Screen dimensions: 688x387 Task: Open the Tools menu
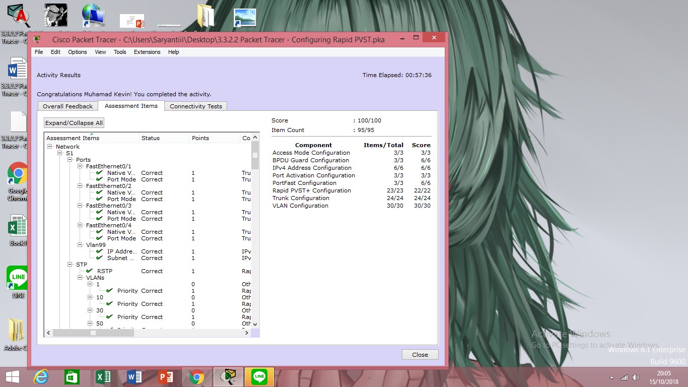(x=120, y=52)
